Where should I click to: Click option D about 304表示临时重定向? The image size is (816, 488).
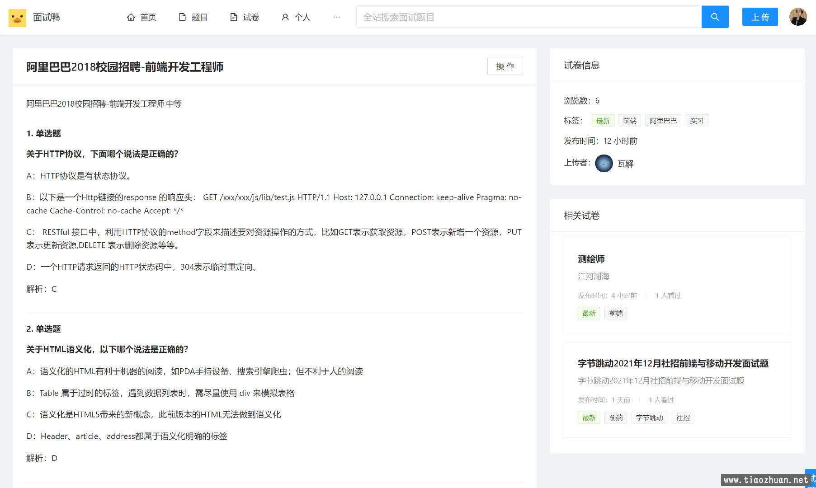[143, 267]
